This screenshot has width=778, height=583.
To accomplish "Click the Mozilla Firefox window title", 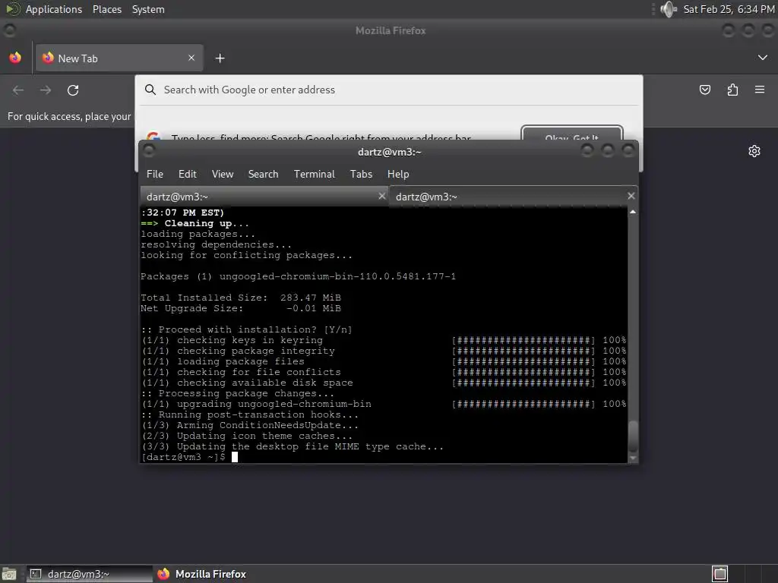I will (x=391, y=30).
